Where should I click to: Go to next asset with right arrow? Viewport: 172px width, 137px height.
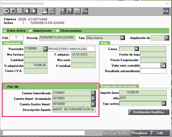coord(34,11)
